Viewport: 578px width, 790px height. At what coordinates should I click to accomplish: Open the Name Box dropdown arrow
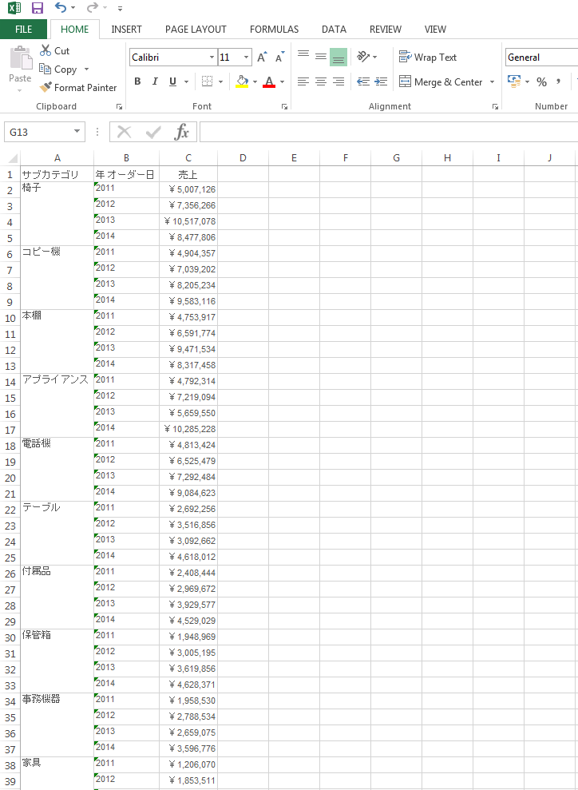coord(77,132)
